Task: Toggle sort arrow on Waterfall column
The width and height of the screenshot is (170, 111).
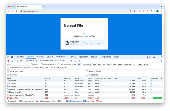Action: [162, 79]
